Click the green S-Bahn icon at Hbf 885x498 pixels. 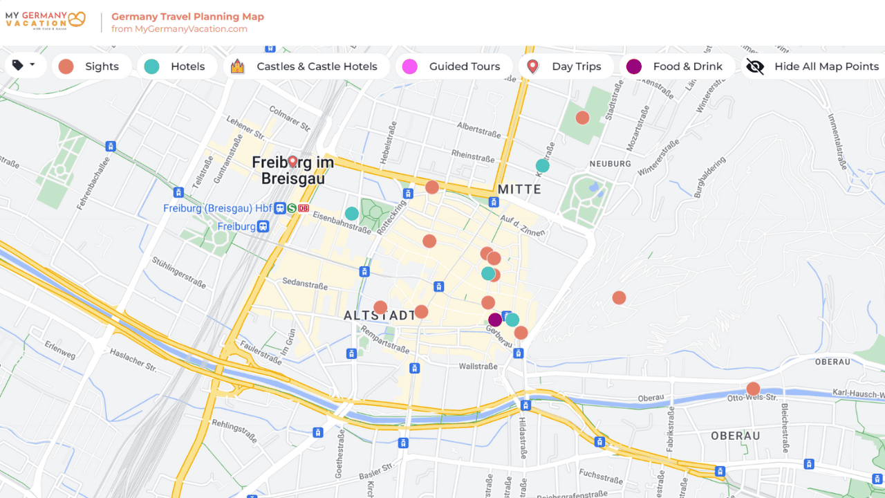pyautogui.click(x=292, y=207)
